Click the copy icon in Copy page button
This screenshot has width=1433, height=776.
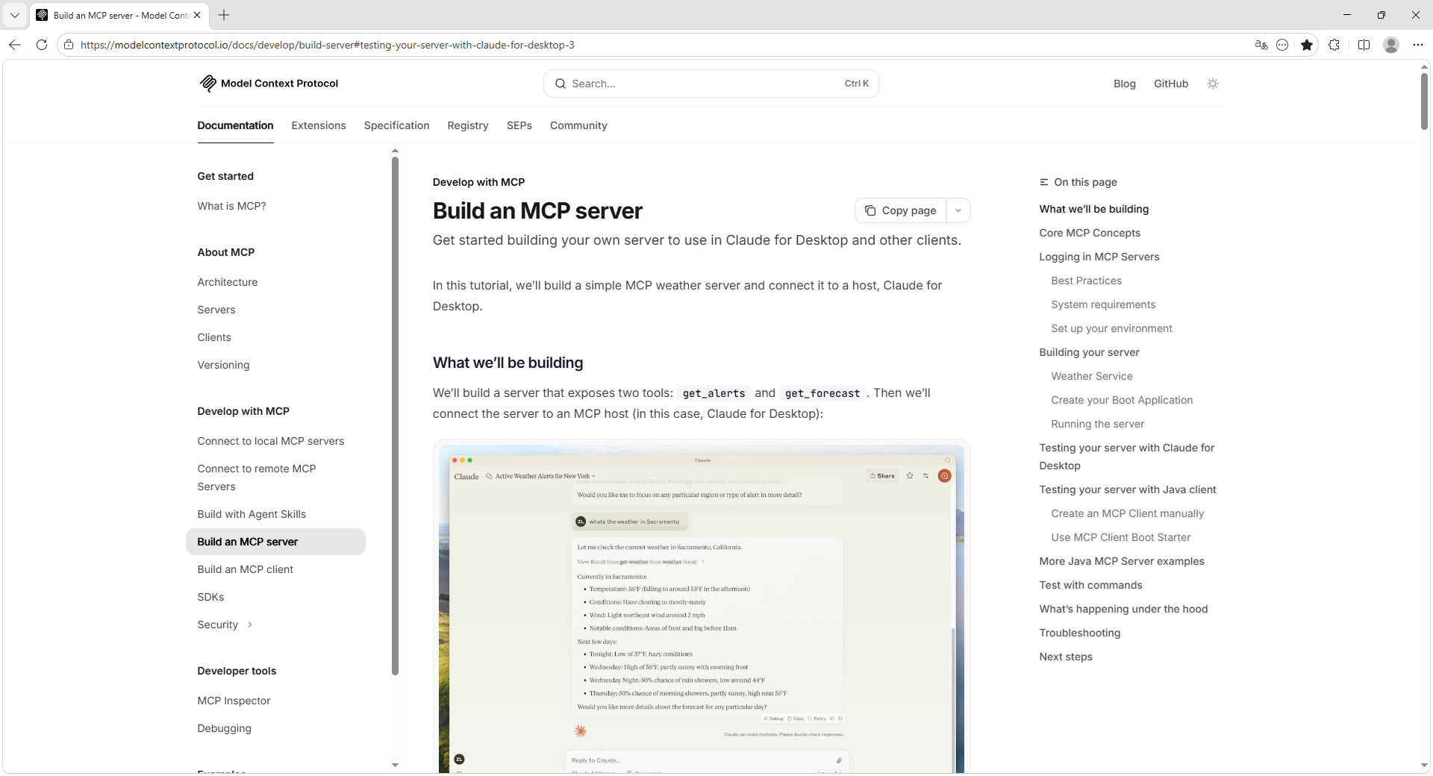870,210
